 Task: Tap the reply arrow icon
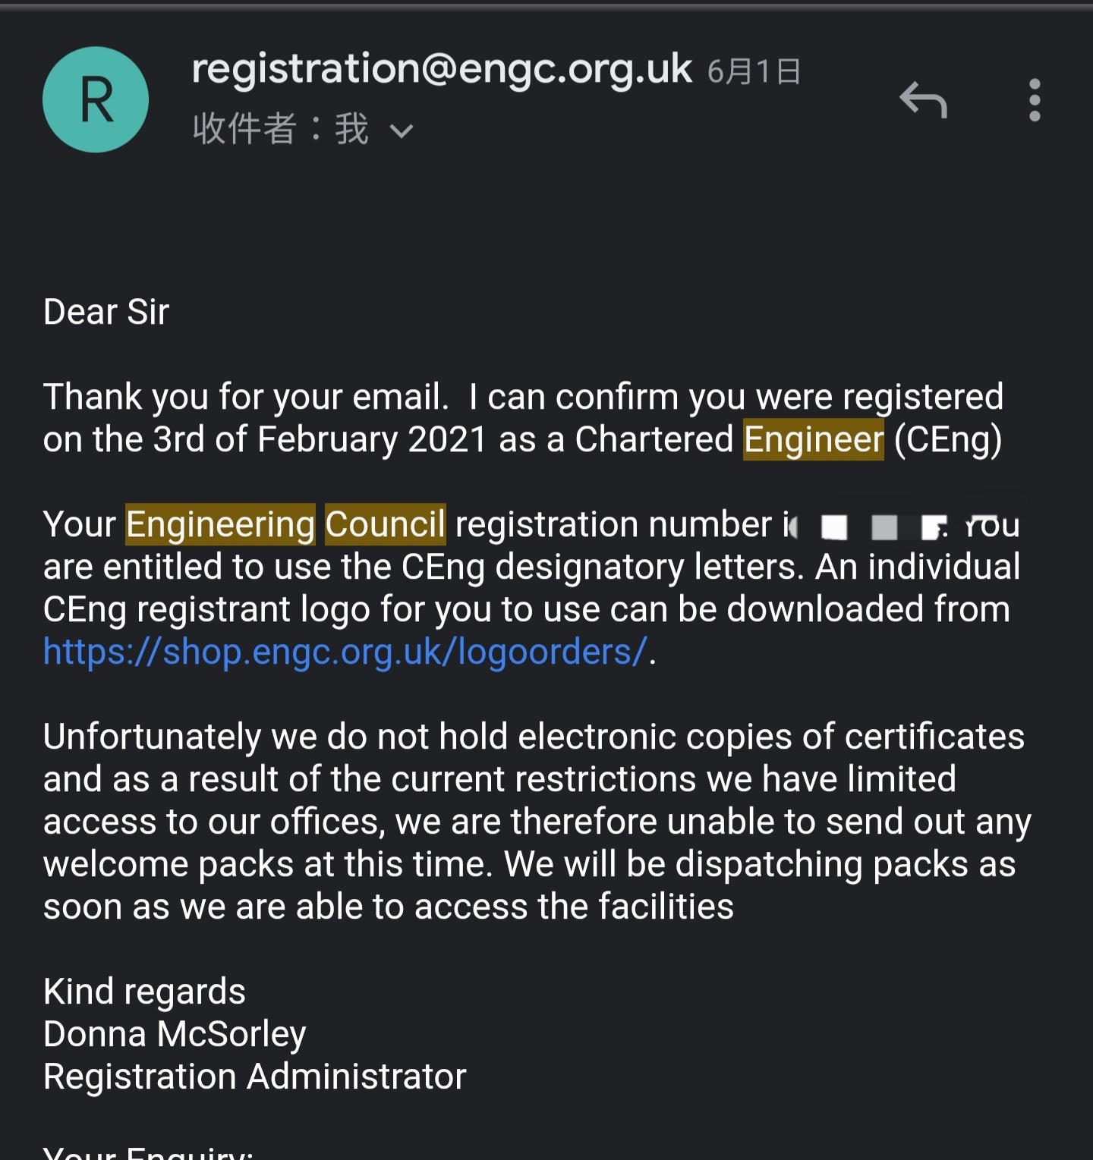pos(923,100)
